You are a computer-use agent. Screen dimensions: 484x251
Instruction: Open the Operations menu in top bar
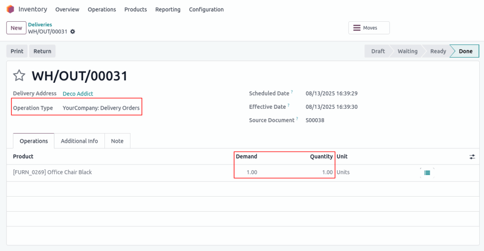102,9
